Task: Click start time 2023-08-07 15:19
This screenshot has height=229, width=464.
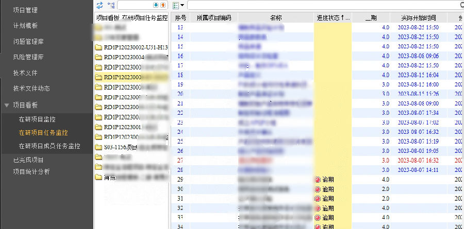Action: 418,141
